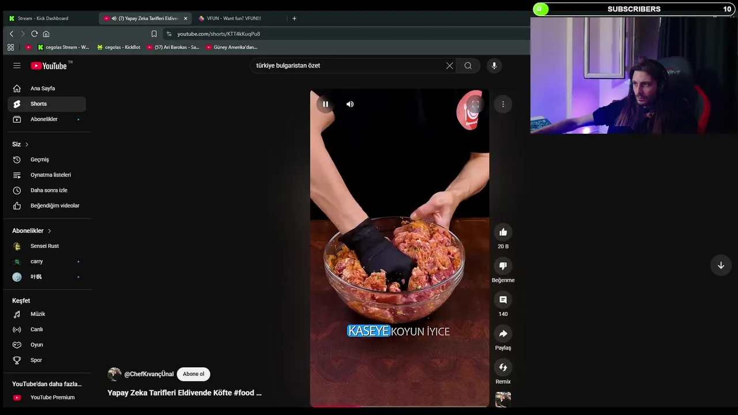Viewport: 738px width, 415px height.
Task: Go back in the browser
Action: point(12,34)
